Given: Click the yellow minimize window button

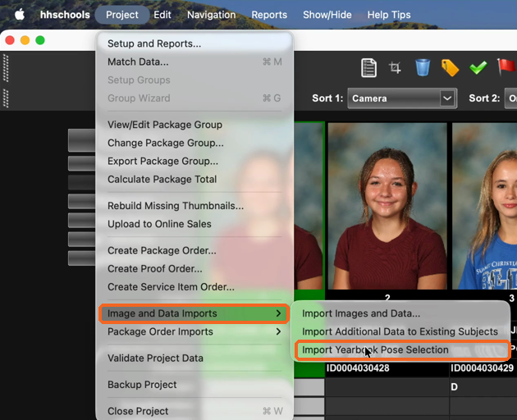Looking at the screenshot, I should pos(25,40).
